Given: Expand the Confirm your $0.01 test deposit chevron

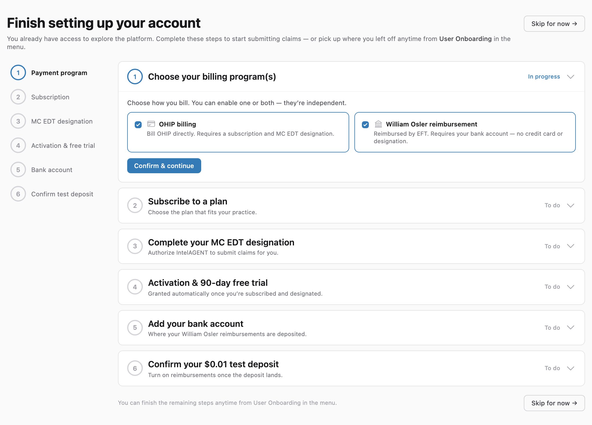Looking at the screenshot, I should (x=570, y=368).
